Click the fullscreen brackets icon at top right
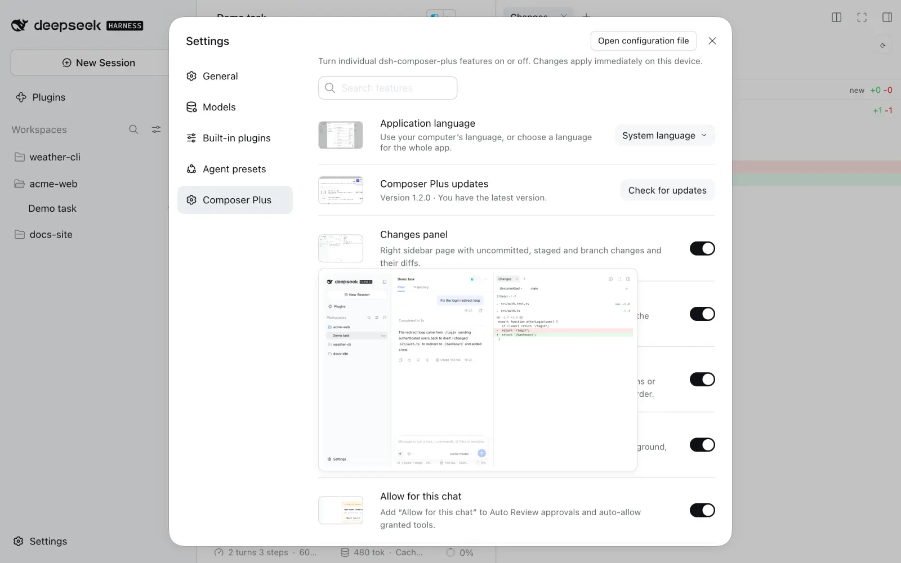Viewport: 901px width, 563px height. (x=862, y=17)
